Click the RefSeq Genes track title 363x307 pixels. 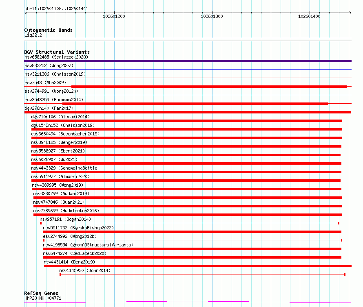[42, 293]
